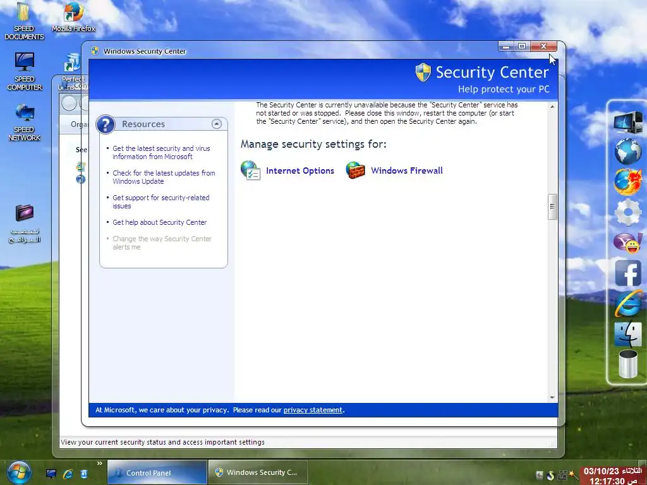Click the scroll down arrow in Security Center
The image size is (647, 485).
(552, 398)
